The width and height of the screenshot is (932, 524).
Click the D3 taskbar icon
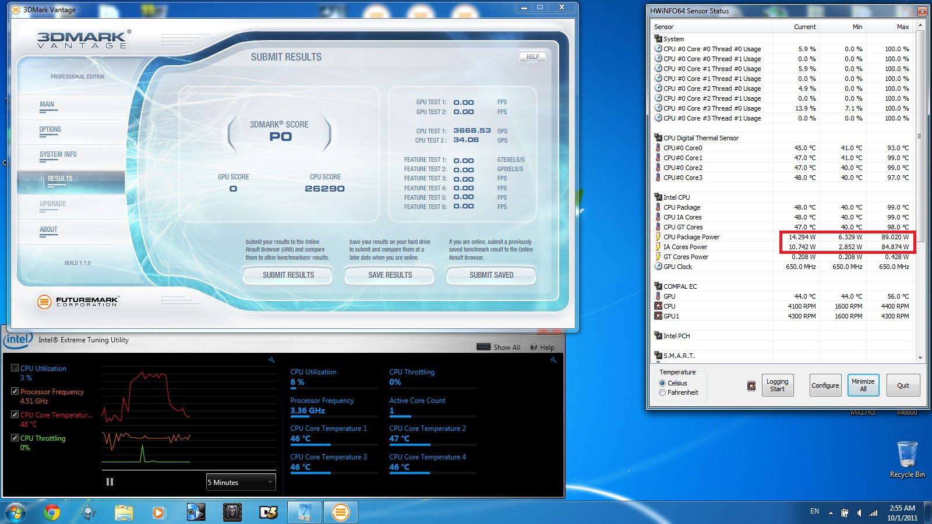click(269, 512)
